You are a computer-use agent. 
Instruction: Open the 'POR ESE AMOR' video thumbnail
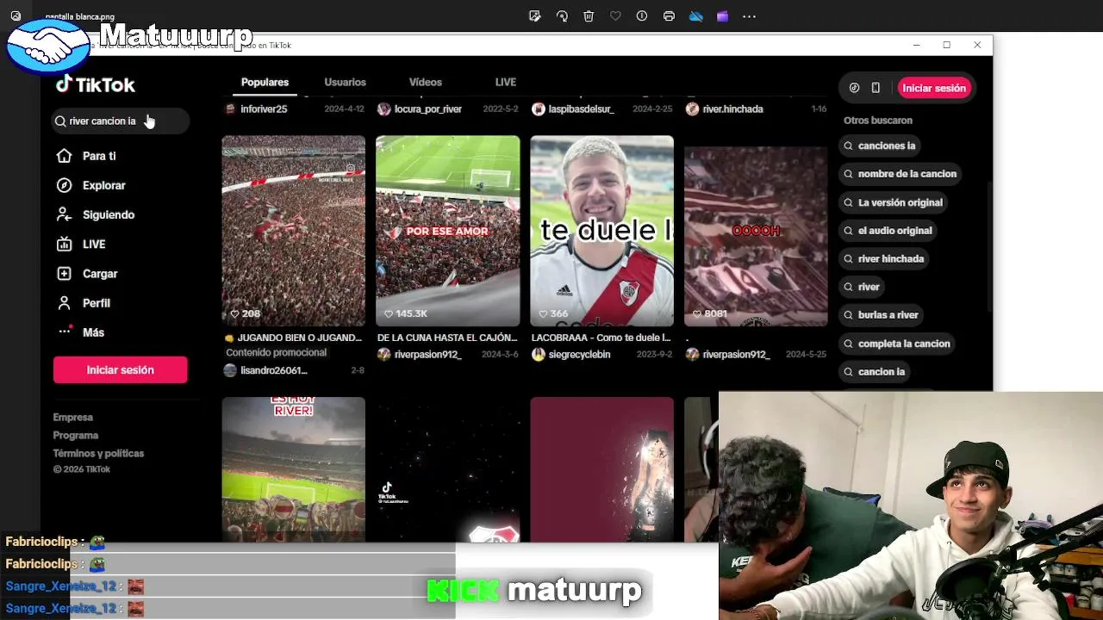coord(447,231)
